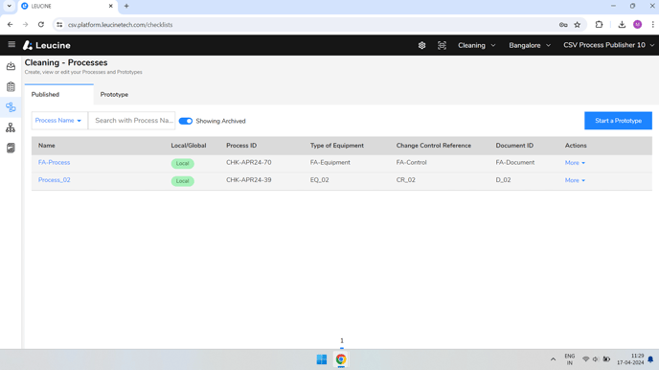Open the Process_02 link

point(55,180)
